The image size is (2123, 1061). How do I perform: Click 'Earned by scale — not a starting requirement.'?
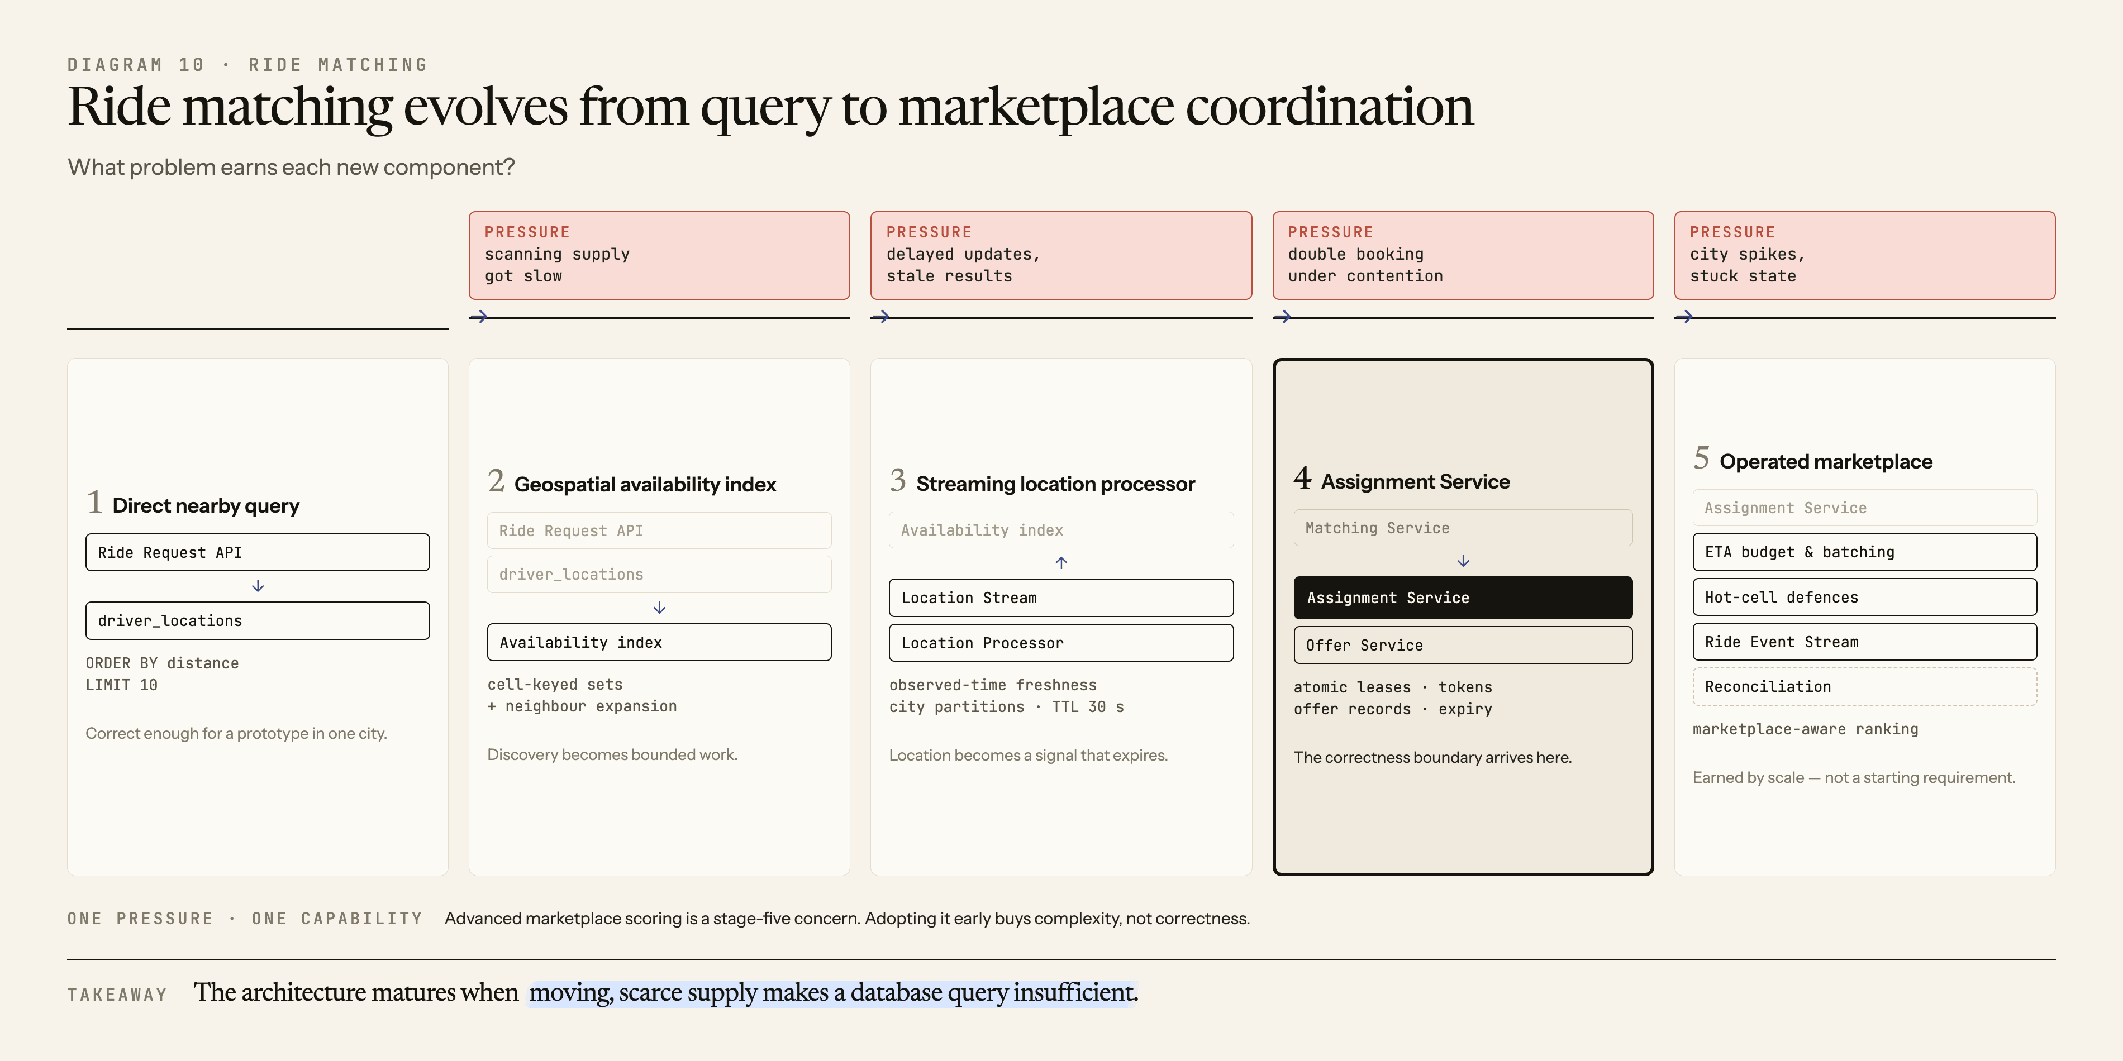click(1854, 778)
